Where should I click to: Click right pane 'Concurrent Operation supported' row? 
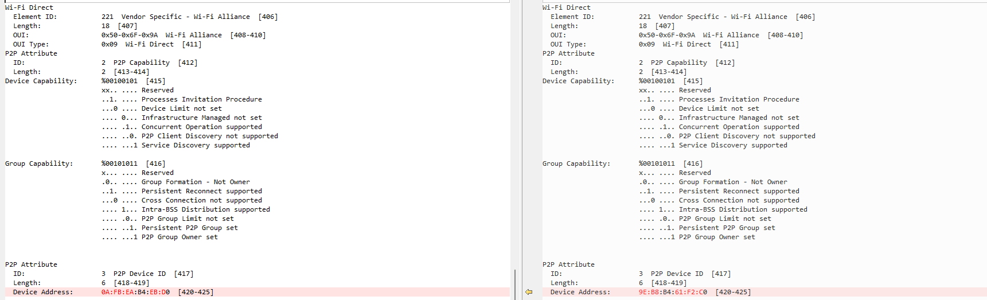click(x=719, y=127)
